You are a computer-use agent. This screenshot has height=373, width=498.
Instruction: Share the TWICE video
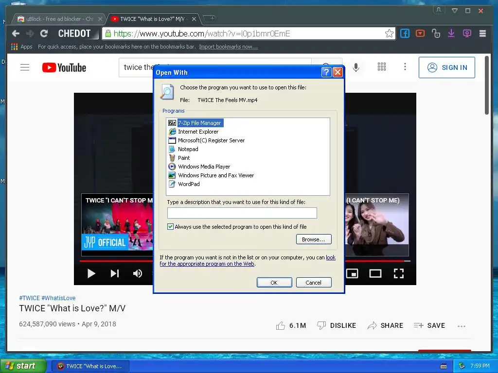[x=385, y=325]
